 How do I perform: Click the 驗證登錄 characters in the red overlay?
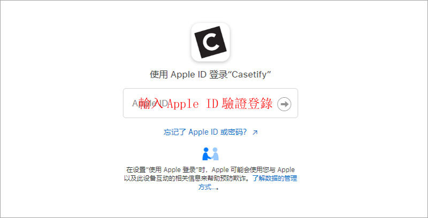pyautogui.click(x=248, y=104)
